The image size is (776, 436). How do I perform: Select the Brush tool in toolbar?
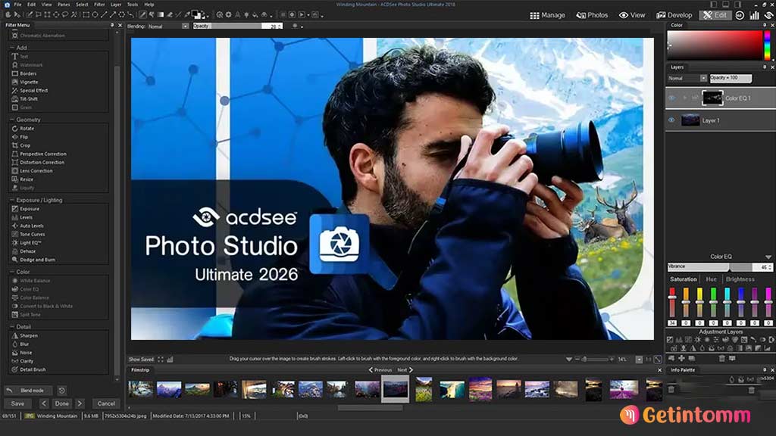(x=142, y=15)
